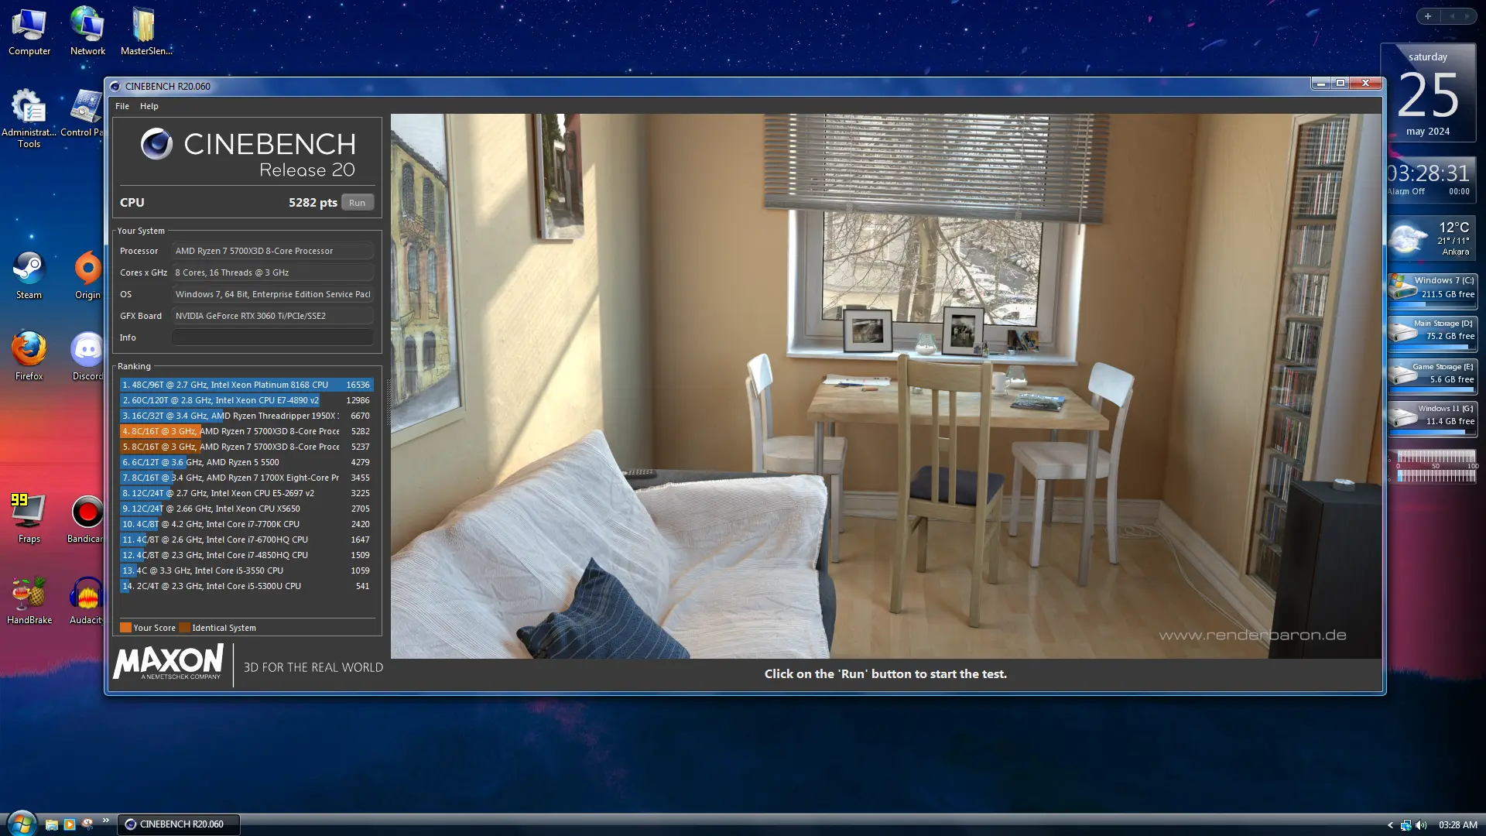This screenshot has height=836, width=1486.
Task: Select ranking row scoring 5237
Action: coord(246,447)
